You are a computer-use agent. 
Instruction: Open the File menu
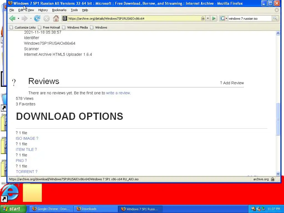(x=12, y=10)
